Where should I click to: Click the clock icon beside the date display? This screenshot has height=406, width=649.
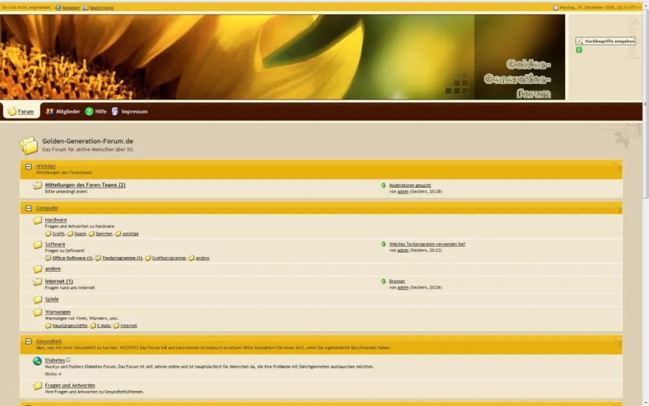557,8
